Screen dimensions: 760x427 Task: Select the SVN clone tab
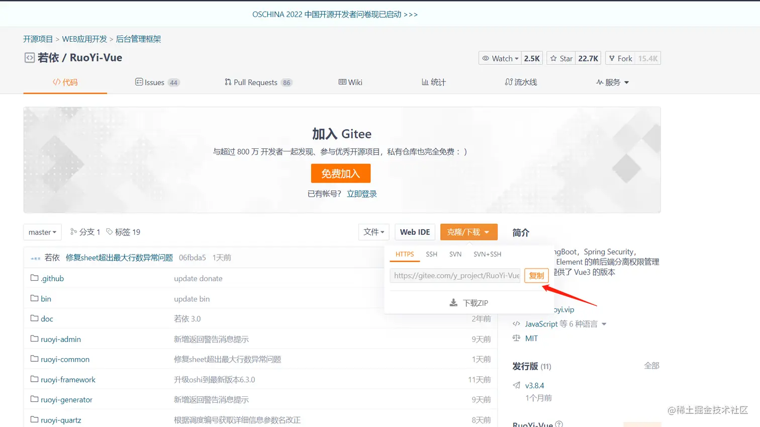tap(455, 254)
